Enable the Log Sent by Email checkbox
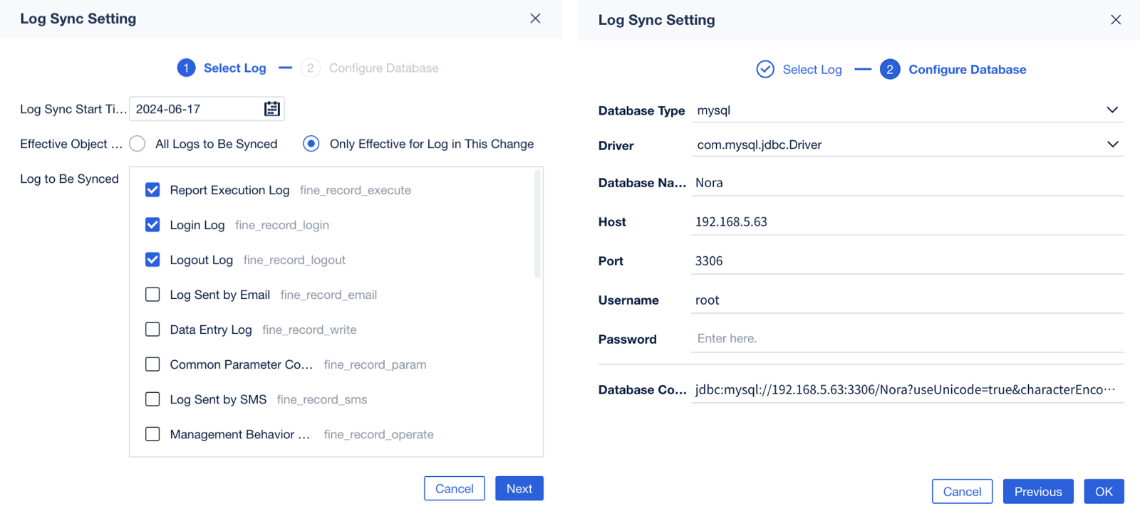Image resolution: width=1140 pixels, height=511 pixels. [x=152, y=295]
